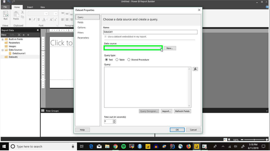Select the Text query type
Viewport: 270px width, 151px height.
[x=107, y=60]
